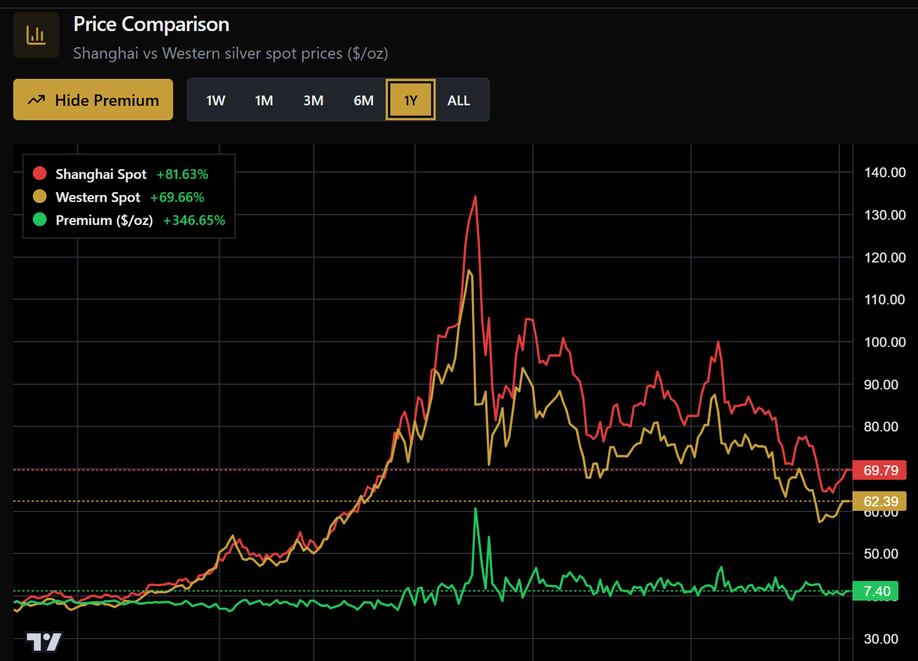Click the 100.00 price axis label

[885, 342]
